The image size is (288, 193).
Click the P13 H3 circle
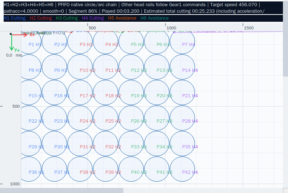point(157,67)
